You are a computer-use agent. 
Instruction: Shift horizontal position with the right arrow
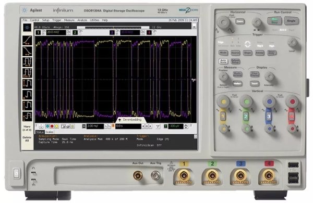tap(150, 126)
